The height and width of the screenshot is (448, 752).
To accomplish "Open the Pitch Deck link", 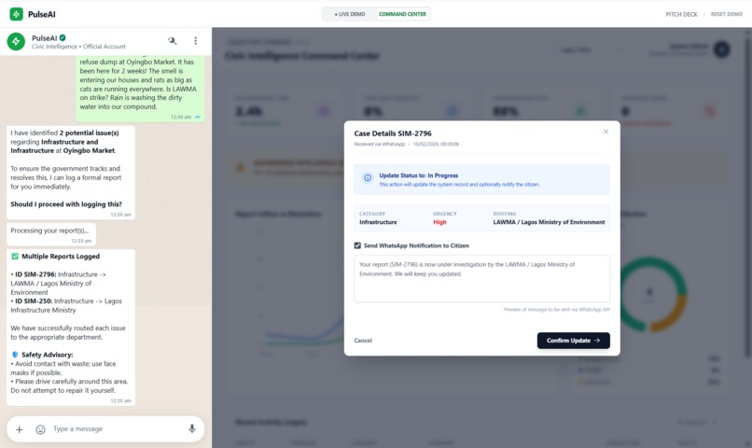I will pyautogui.click(x=681, y=14).
